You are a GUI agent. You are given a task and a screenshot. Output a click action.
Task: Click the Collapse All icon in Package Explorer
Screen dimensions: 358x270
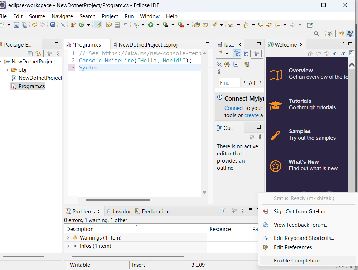30,53
